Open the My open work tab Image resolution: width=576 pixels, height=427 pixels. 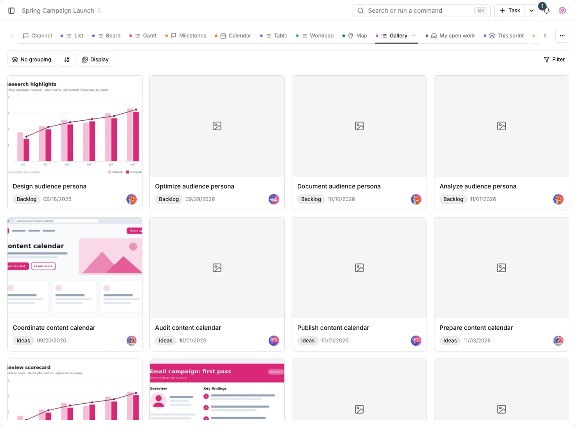click(450, 36)
